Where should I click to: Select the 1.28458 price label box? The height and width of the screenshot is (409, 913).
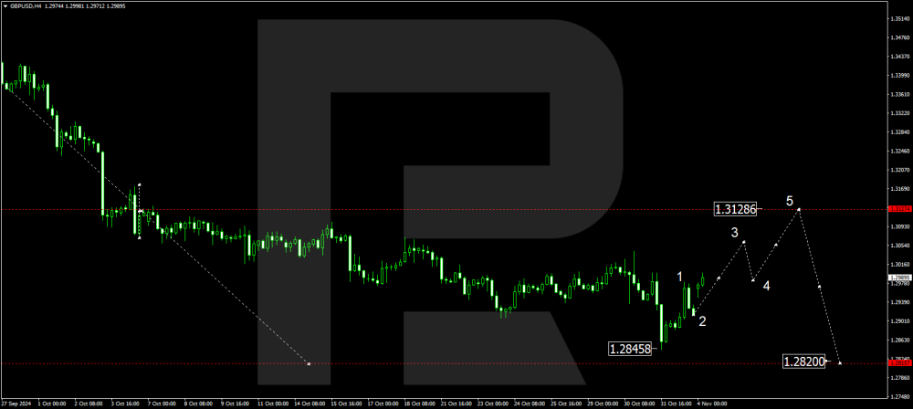coord(630,348)
